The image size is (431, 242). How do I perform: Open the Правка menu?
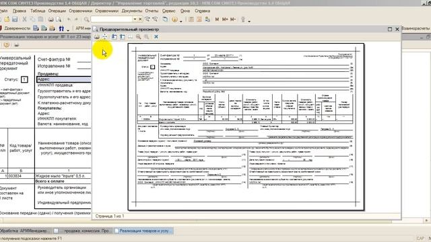pos(20,11)
